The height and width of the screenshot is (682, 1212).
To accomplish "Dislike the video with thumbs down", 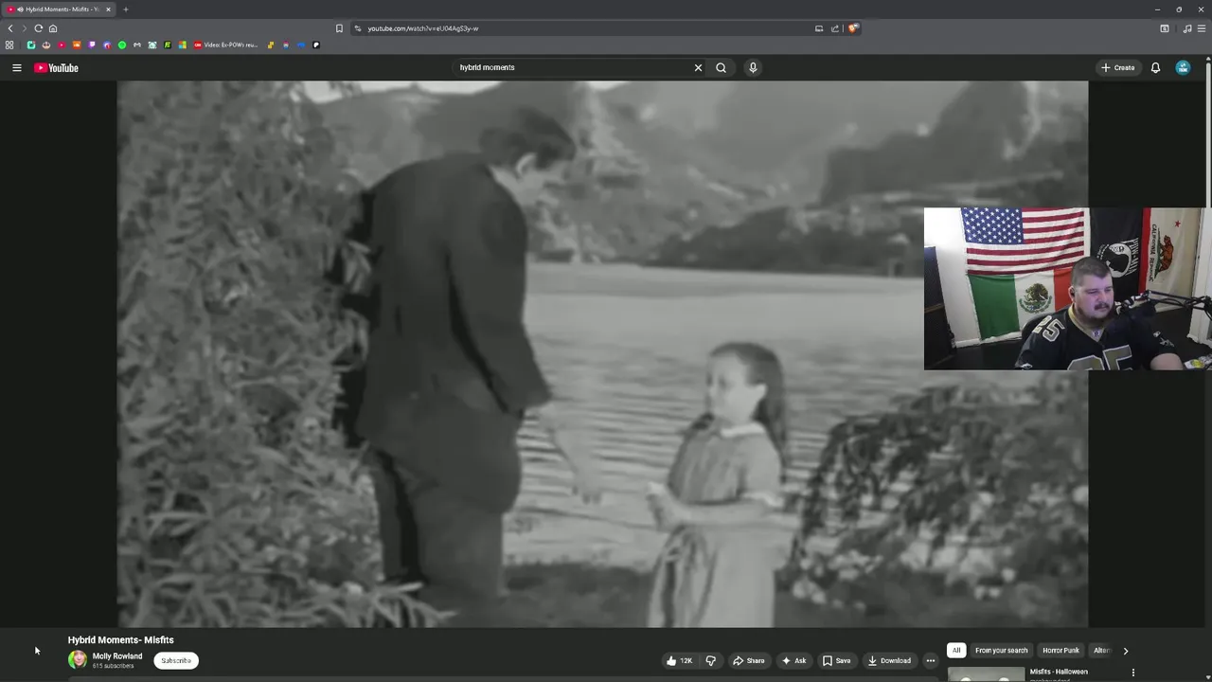I will pos(710,660).
